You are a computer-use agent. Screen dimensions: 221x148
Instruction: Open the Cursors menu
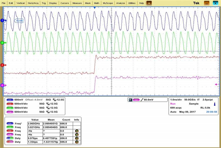64,3
